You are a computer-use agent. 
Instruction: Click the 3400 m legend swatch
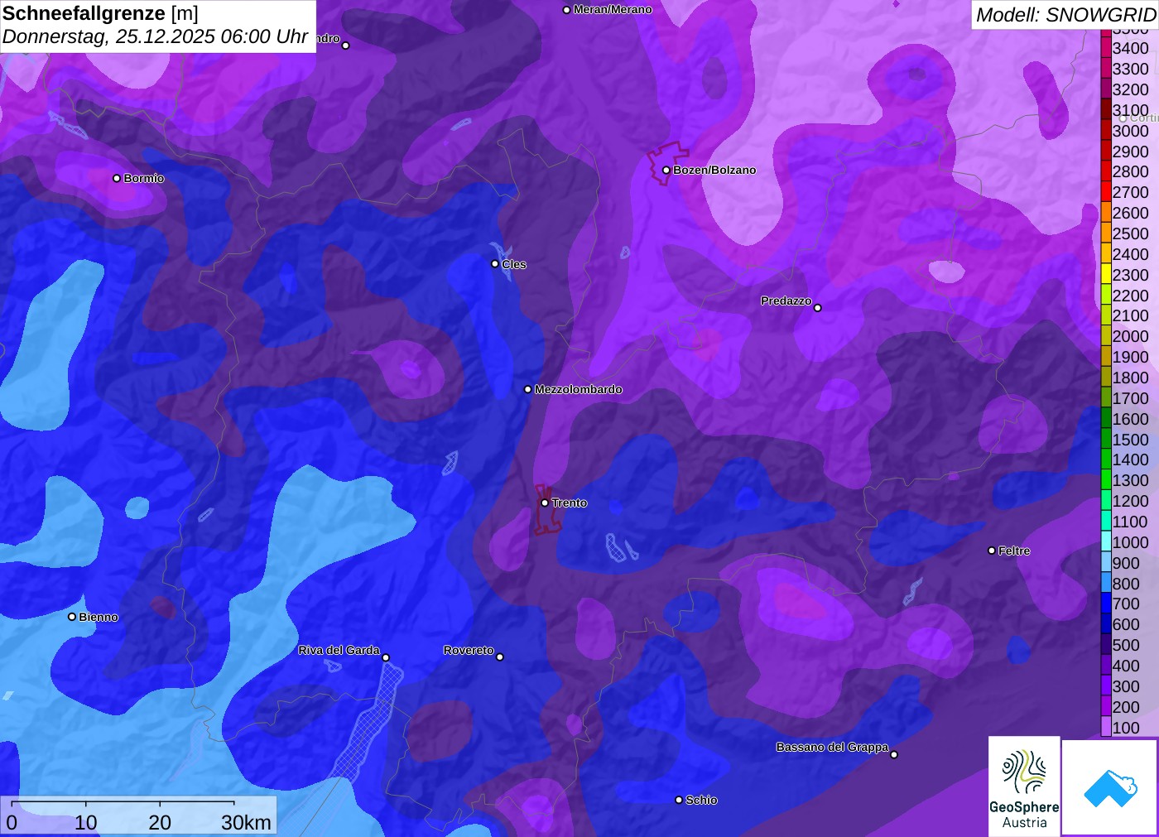click(x=1105, y=48)
